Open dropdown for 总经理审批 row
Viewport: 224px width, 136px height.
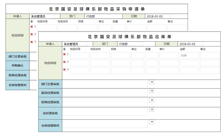(152, 110)
